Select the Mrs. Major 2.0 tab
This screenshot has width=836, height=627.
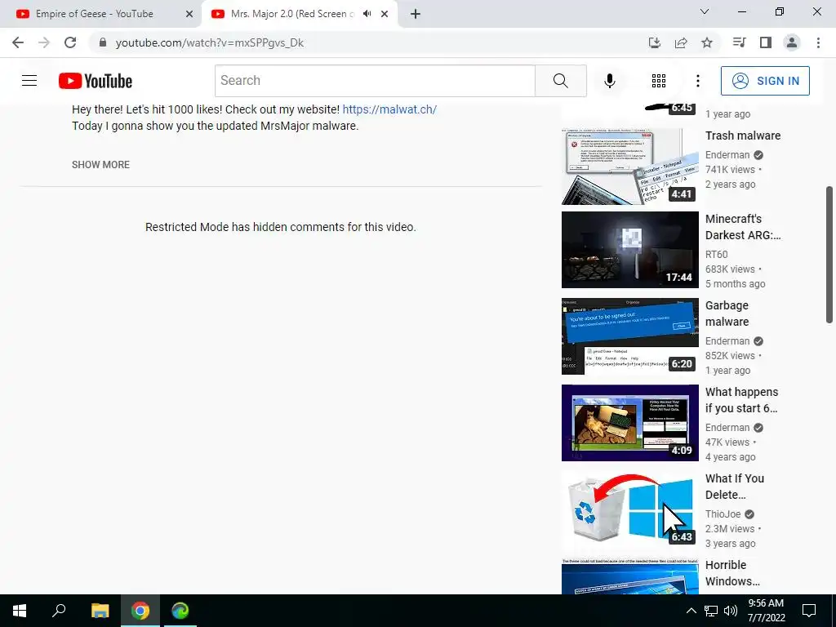(292, 14)
